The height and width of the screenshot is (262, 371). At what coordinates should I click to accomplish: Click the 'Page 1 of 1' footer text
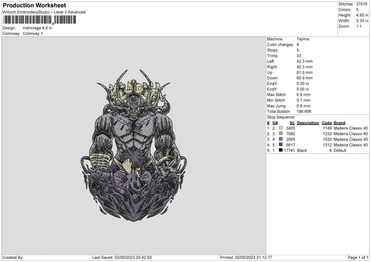coord(358,257)
